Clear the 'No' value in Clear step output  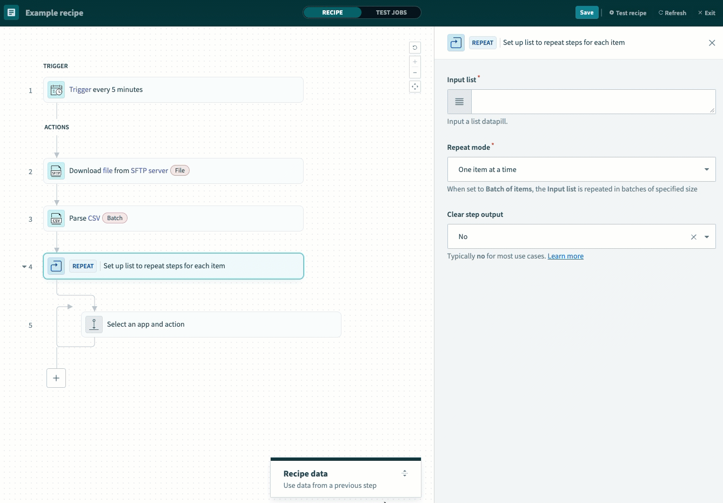pyautogui.click(x=694, y=237)
